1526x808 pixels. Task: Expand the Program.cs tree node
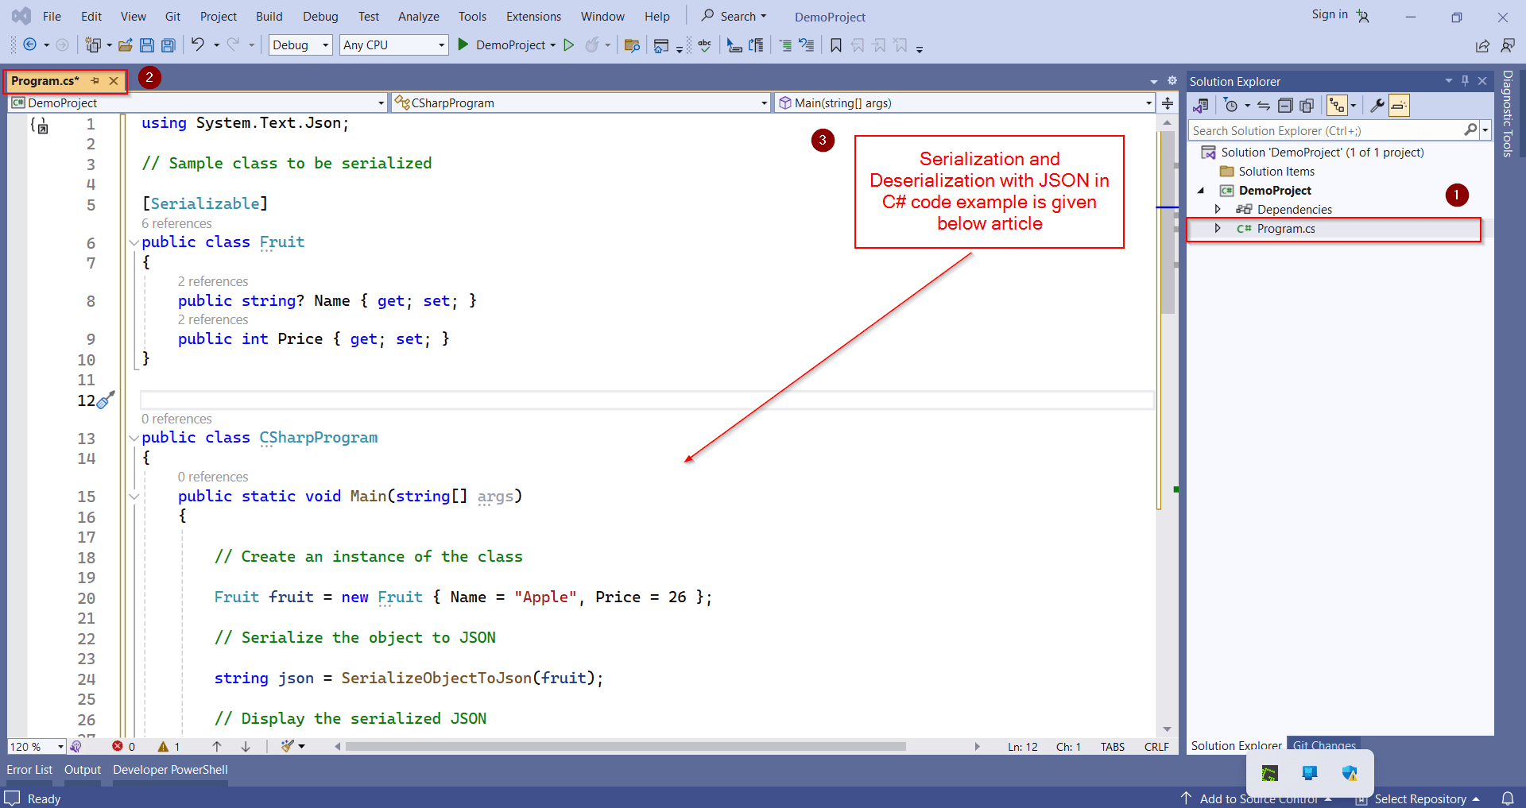pyautogui.click(x=1218, y=229)
